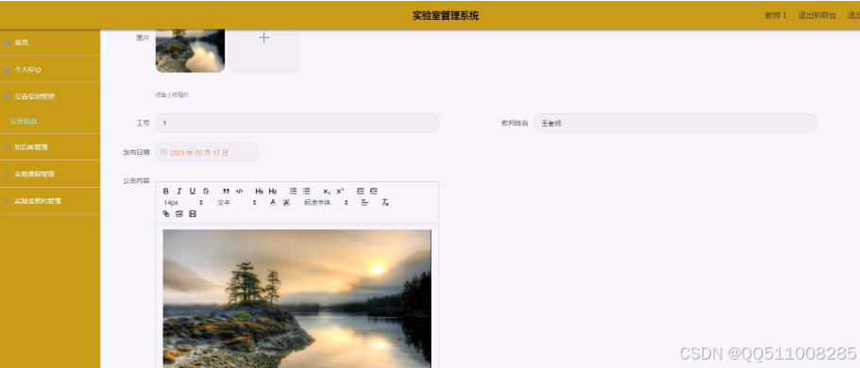Click the 点击上传图片 hint text

tap(172, 95)
